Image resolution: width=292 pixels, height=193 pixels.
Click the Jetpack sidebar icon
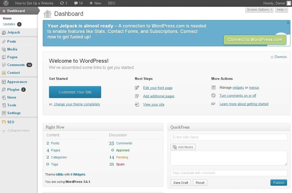coord(4,33)
